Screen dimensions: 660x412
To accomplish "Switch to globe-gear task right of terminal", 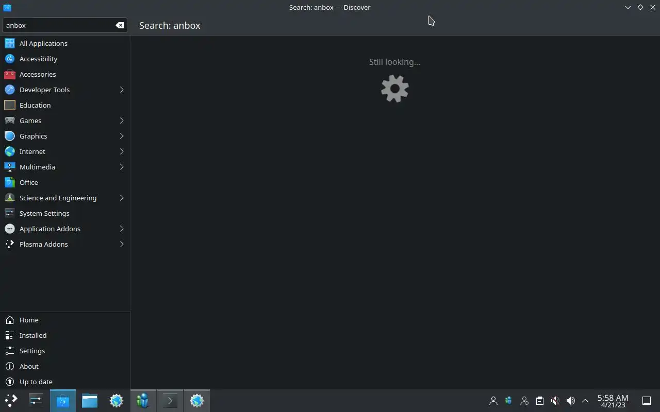I will pos(197,400).
